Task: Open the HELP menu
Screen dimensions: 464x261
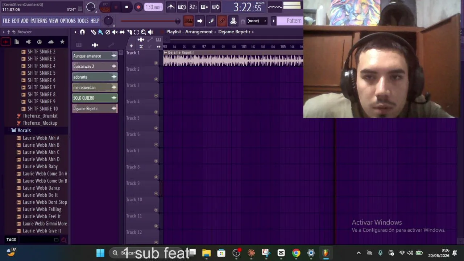Action: 95,21
